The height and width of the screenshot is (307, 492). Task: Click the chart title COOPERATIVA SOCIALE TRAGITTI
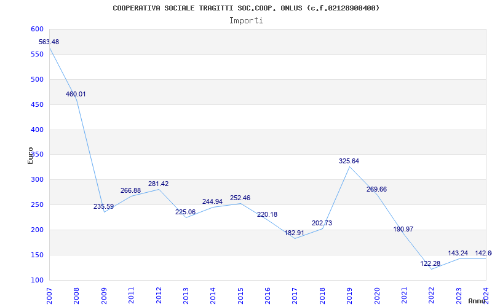pyautogui.click(x=246, y=8)
